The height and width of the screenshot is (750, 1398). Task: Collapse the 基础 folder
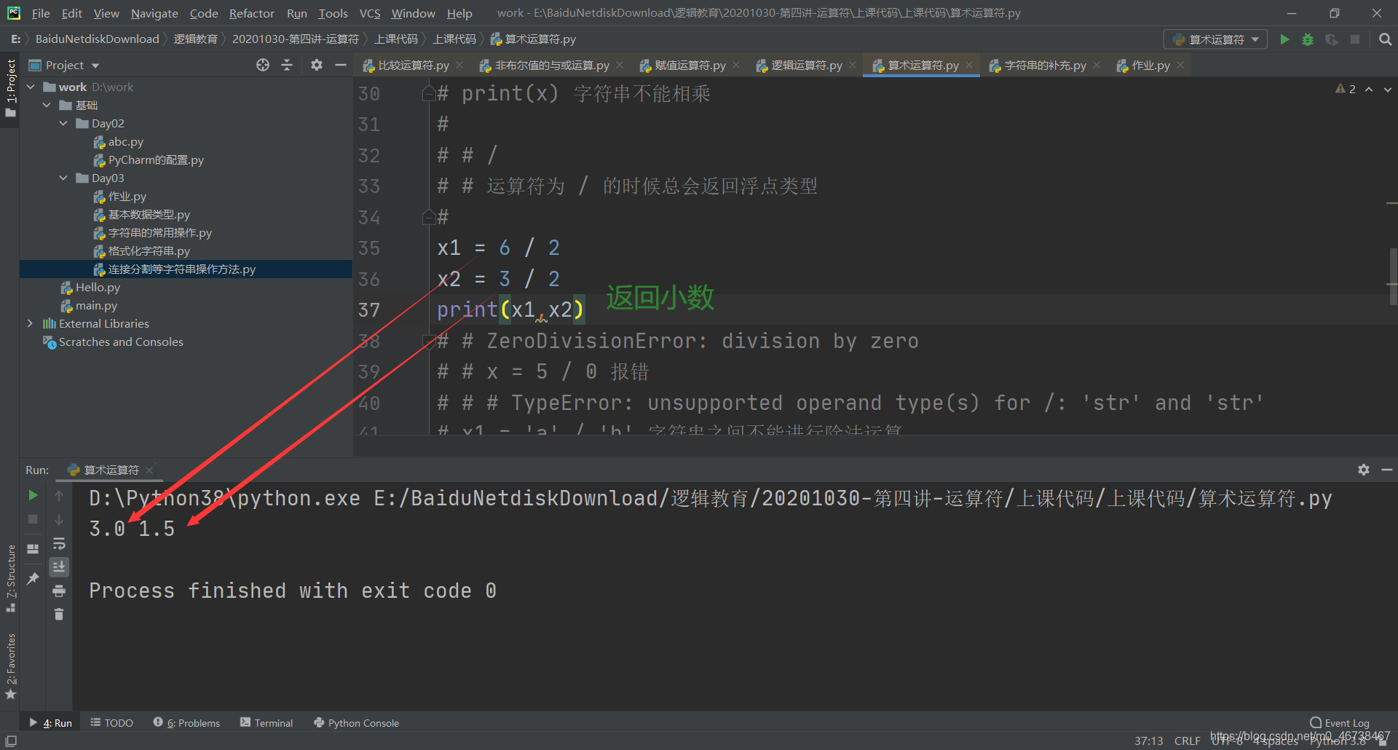click(x=47, y=106)
